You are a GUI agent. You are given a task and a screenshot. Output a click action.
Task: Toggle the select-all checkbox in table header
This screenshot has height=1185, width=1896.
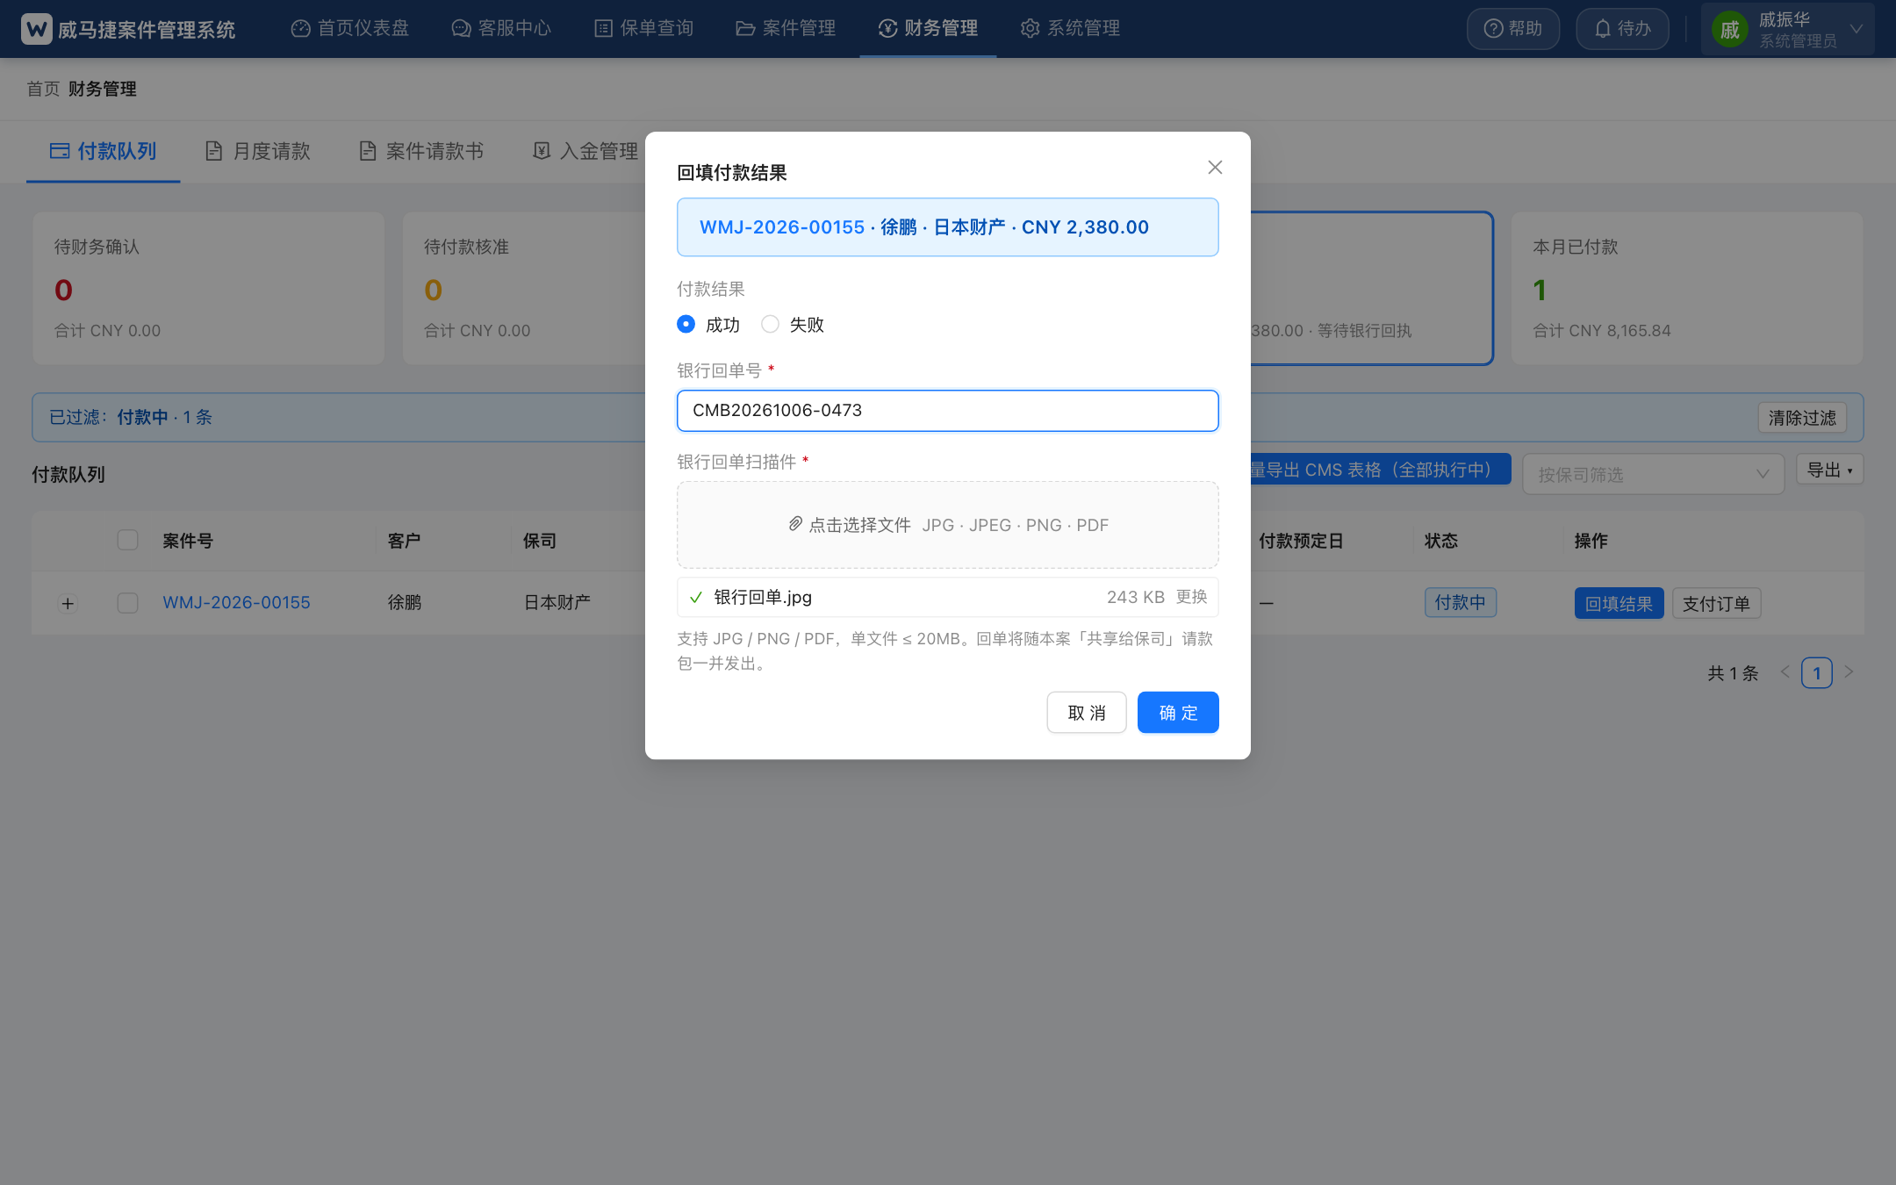point(128,540)
